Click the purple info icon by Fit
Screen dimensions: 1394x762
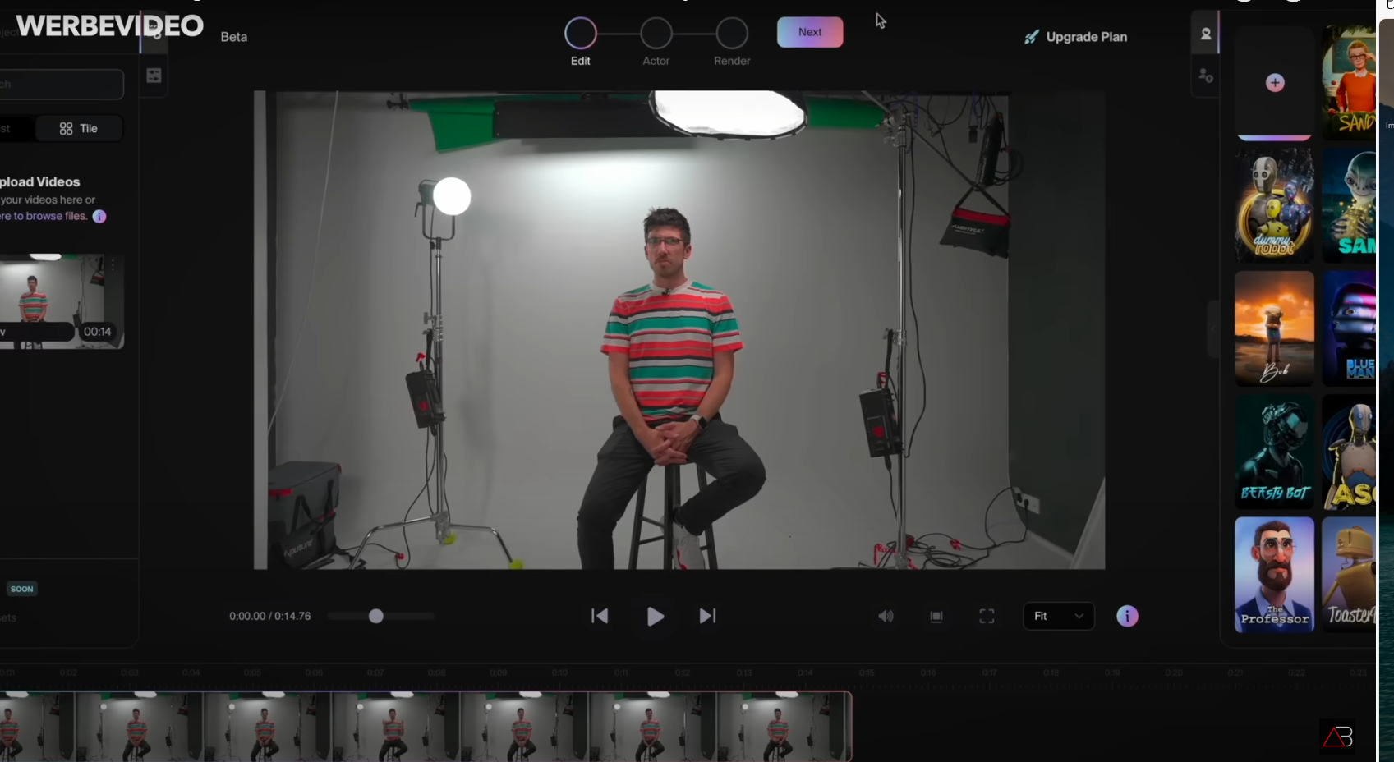click(1127, 616)
